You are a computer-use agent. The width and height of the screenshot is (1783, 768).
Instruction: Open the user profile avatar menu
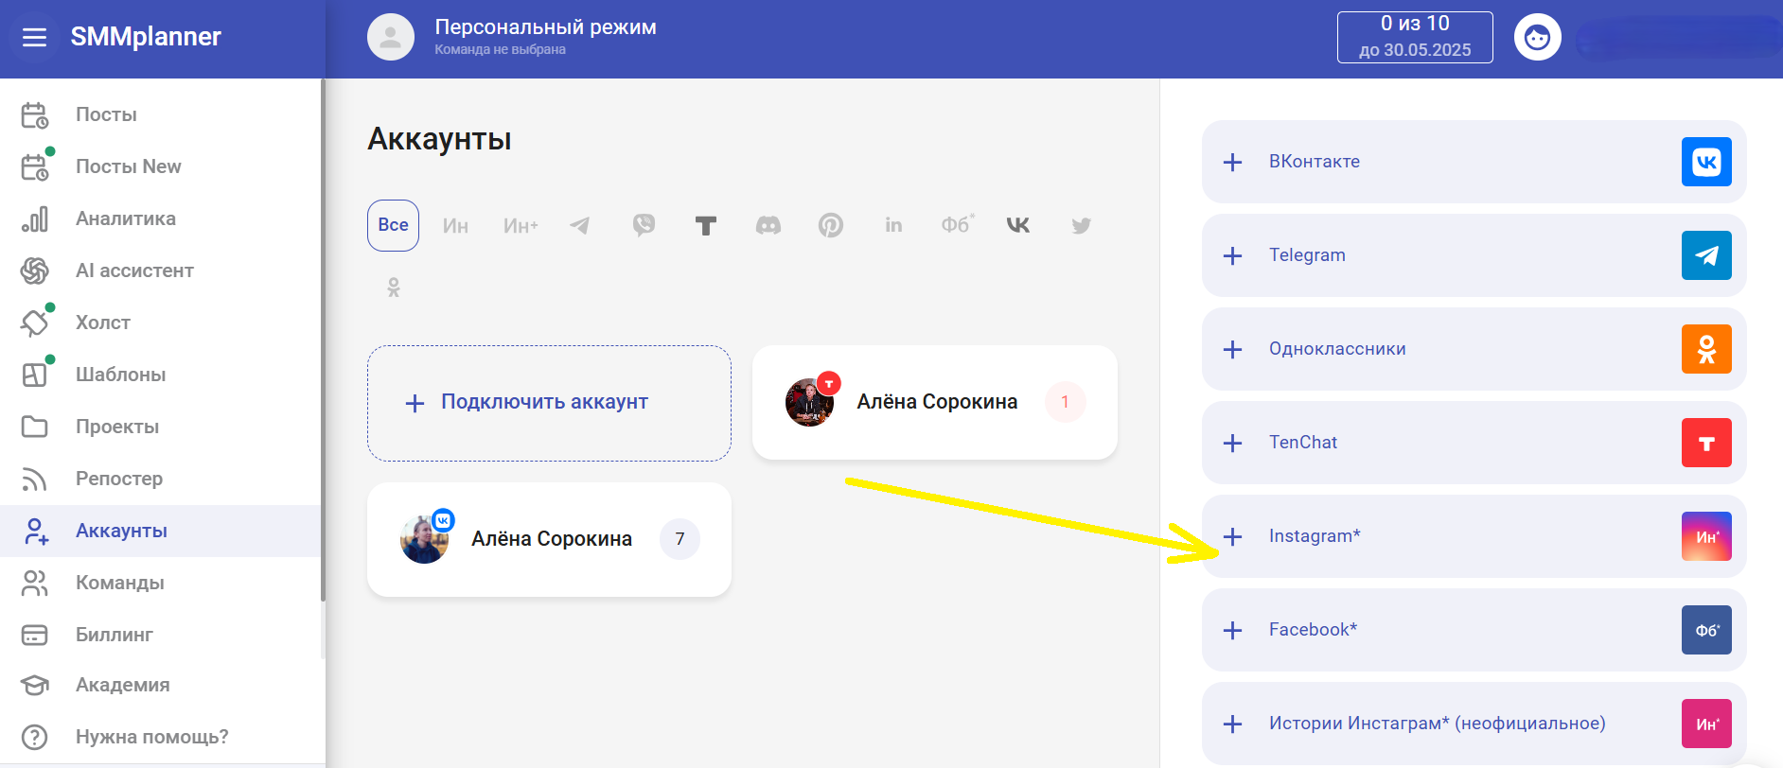click(1537, 38)
